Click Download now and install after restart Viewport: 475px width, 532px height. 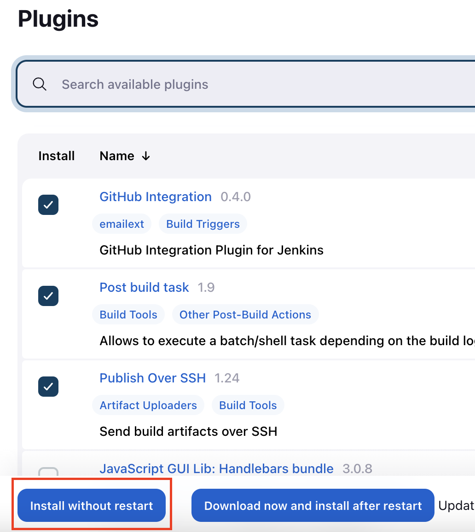point(313,505)
